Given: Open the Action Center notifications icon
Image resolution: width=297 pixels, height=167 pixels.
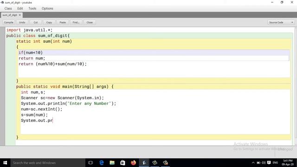Looking at the screenshot, I should point(269,163).
